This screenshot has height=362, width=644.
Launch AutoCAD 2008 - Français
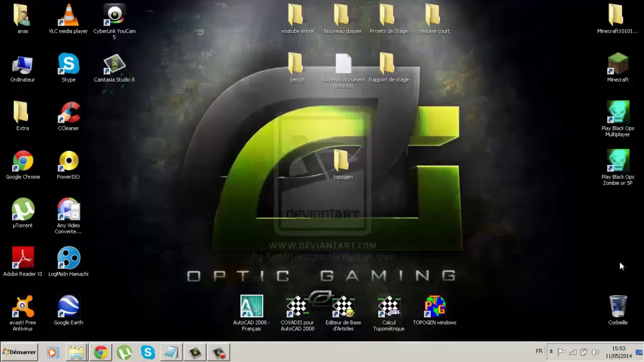252,314
